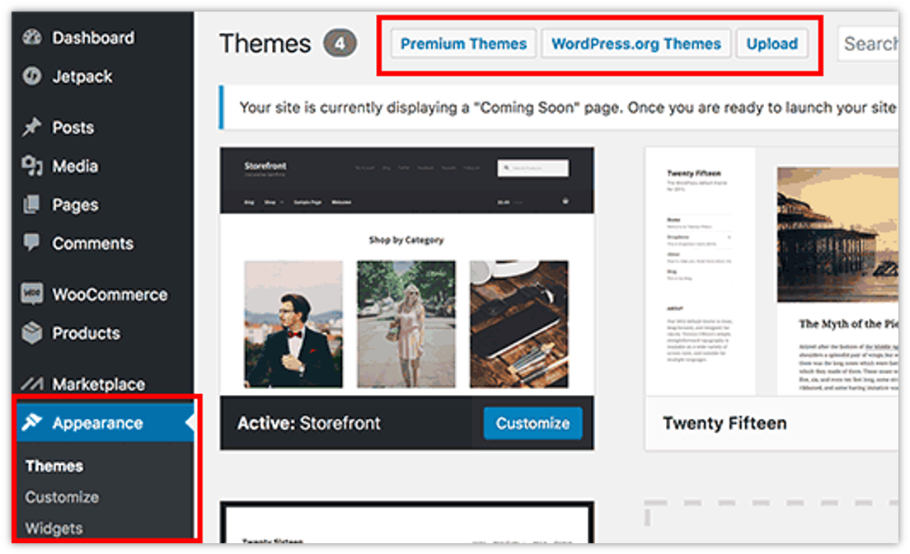The width and height of the screenshot is (910, 554).
Task: Open WordPress.org Themes
Action: [x=636, y=44]
